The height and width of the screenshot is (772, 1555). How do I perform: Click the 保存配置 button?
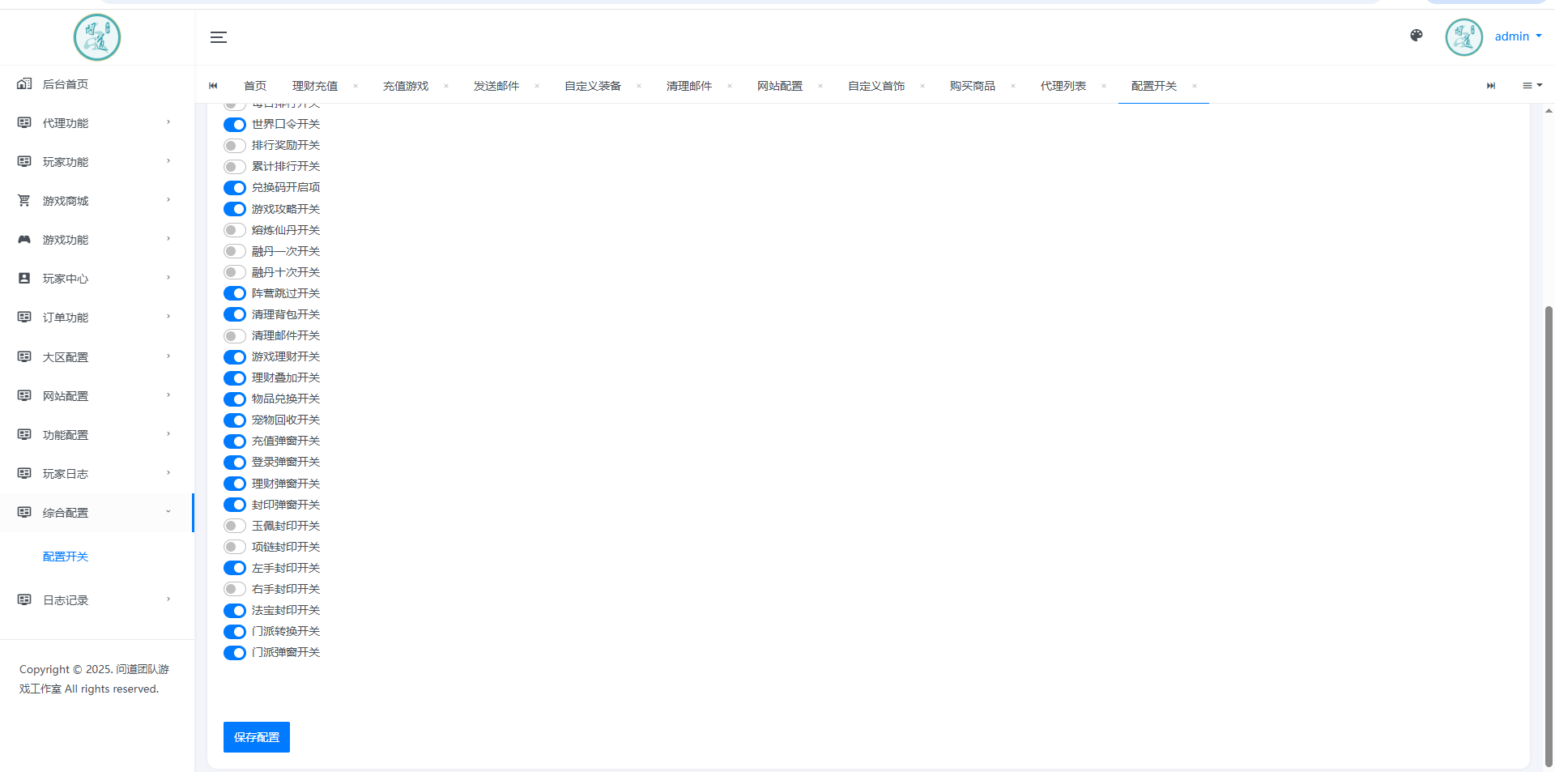(256, 737)
